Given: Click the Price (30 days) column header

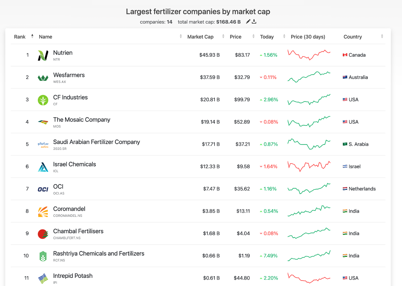Looking at the screenshot, I should tap(308, 37).
